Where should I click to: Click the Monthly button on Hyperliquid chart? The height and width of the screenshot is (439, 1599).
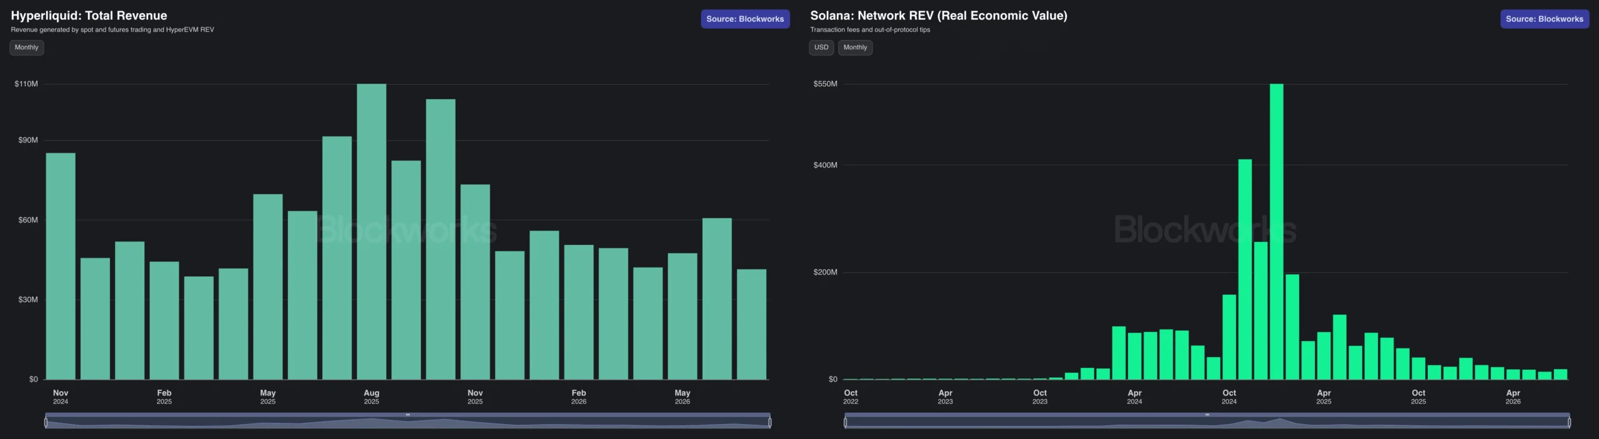[x=26, y=47]
